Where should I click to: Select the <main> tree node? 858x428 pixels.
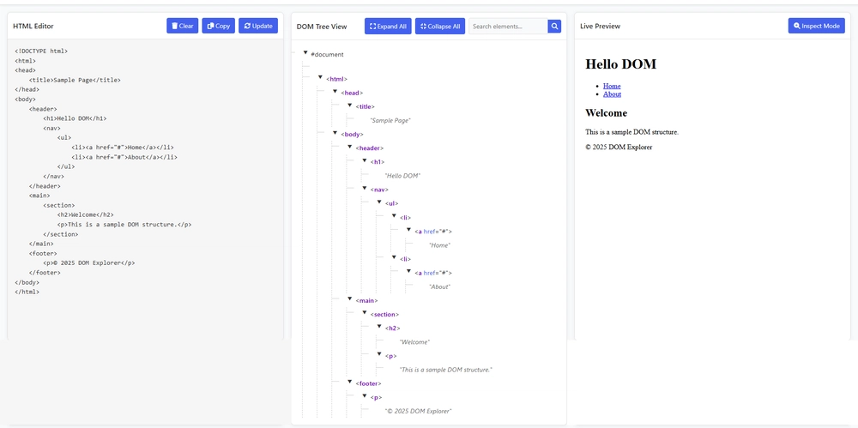click(x=366, y=300)
